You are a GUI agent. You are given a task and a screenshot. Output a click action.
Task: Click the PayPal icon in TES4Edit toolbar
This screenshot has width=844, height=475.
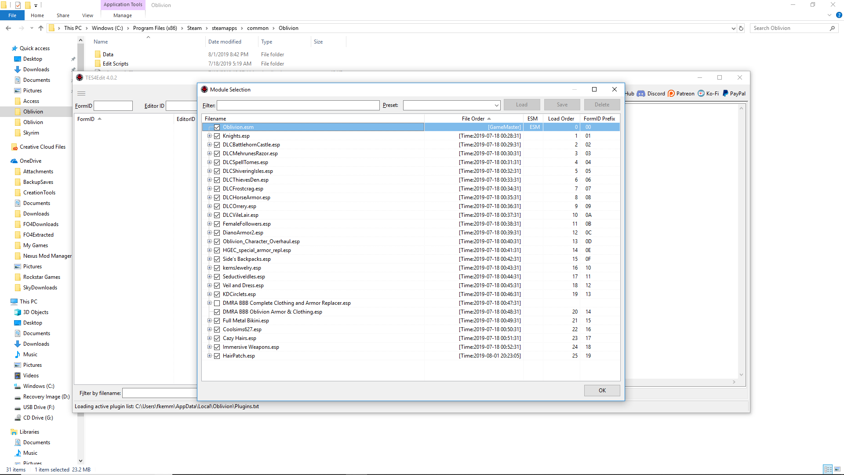point(725,94)
